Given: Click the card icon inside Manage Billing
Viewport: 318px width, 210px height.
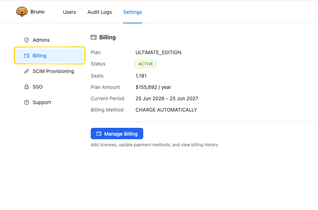Looking at the screenshot, I should [99, 134].
